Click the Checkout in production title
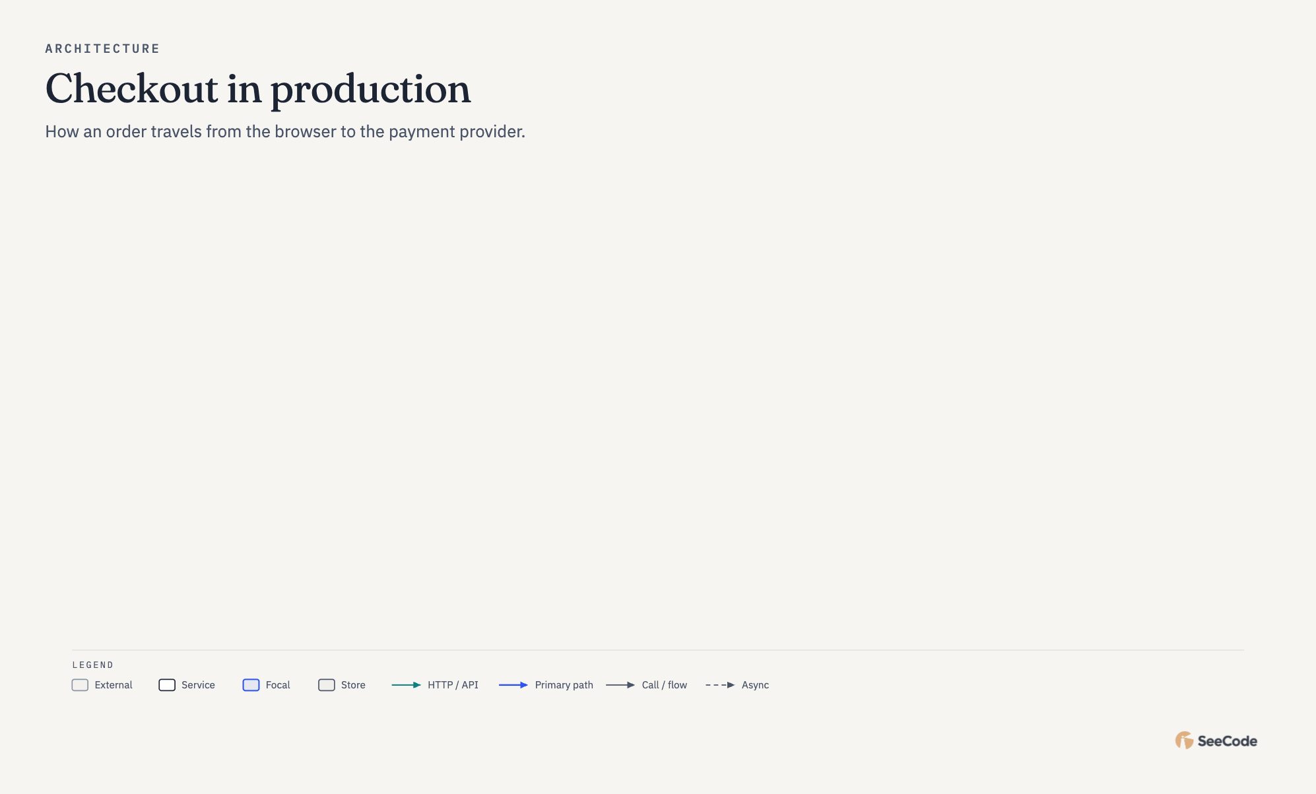The height and width of the screenshot is (794, 1316). [258, 88]
